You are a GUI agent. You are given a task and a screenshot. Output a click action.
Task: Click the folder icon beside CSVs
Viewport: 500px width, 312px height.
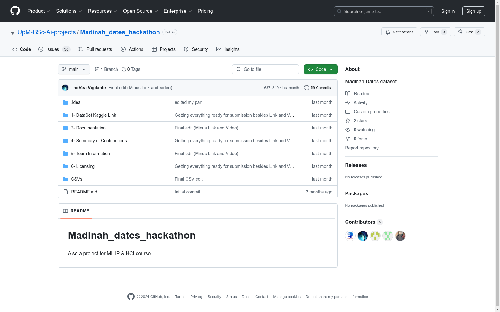pos(66,179)
